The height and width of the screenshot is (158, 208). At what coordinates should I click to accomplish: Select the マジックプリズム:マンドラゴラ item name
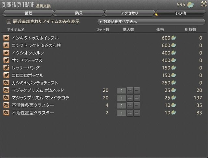(x=40, y=98)
